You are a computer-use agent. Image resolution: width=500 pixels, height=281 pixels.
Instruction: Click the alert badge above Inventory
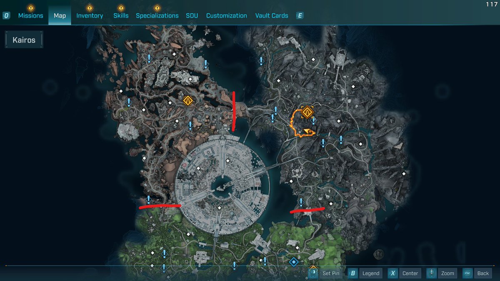(x=89, y=7)
